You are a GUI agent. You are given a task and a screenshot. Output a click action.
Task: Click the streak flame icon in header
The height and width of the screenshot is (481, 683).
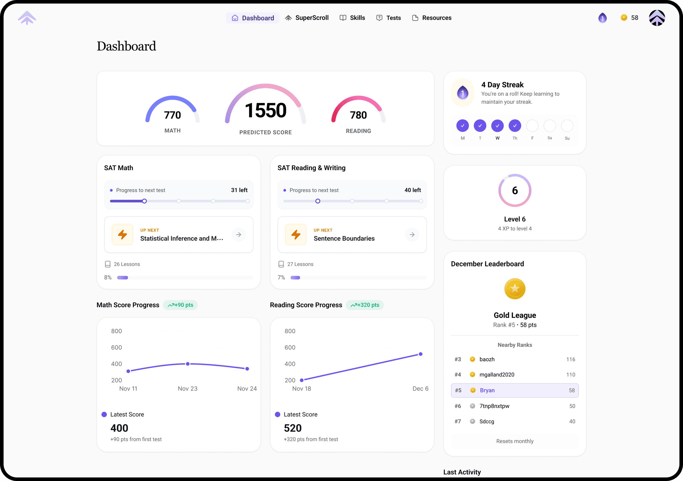coord(602,18)
